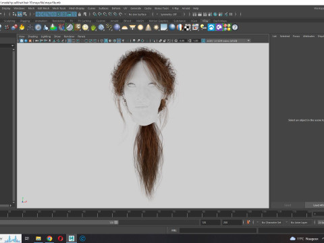Click the purple palette shelf icon
This screenshot has height=243, width=324.
tap(219, 28)
